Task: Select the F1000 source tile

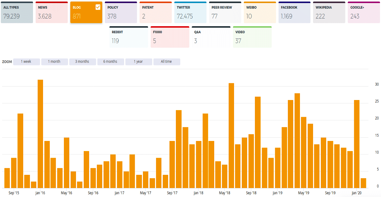Action: [x=170, y=37]
